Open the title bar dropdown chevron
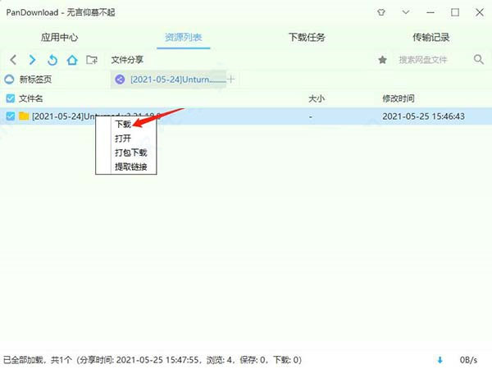The image size is (492, 369). tap(406, 12)
